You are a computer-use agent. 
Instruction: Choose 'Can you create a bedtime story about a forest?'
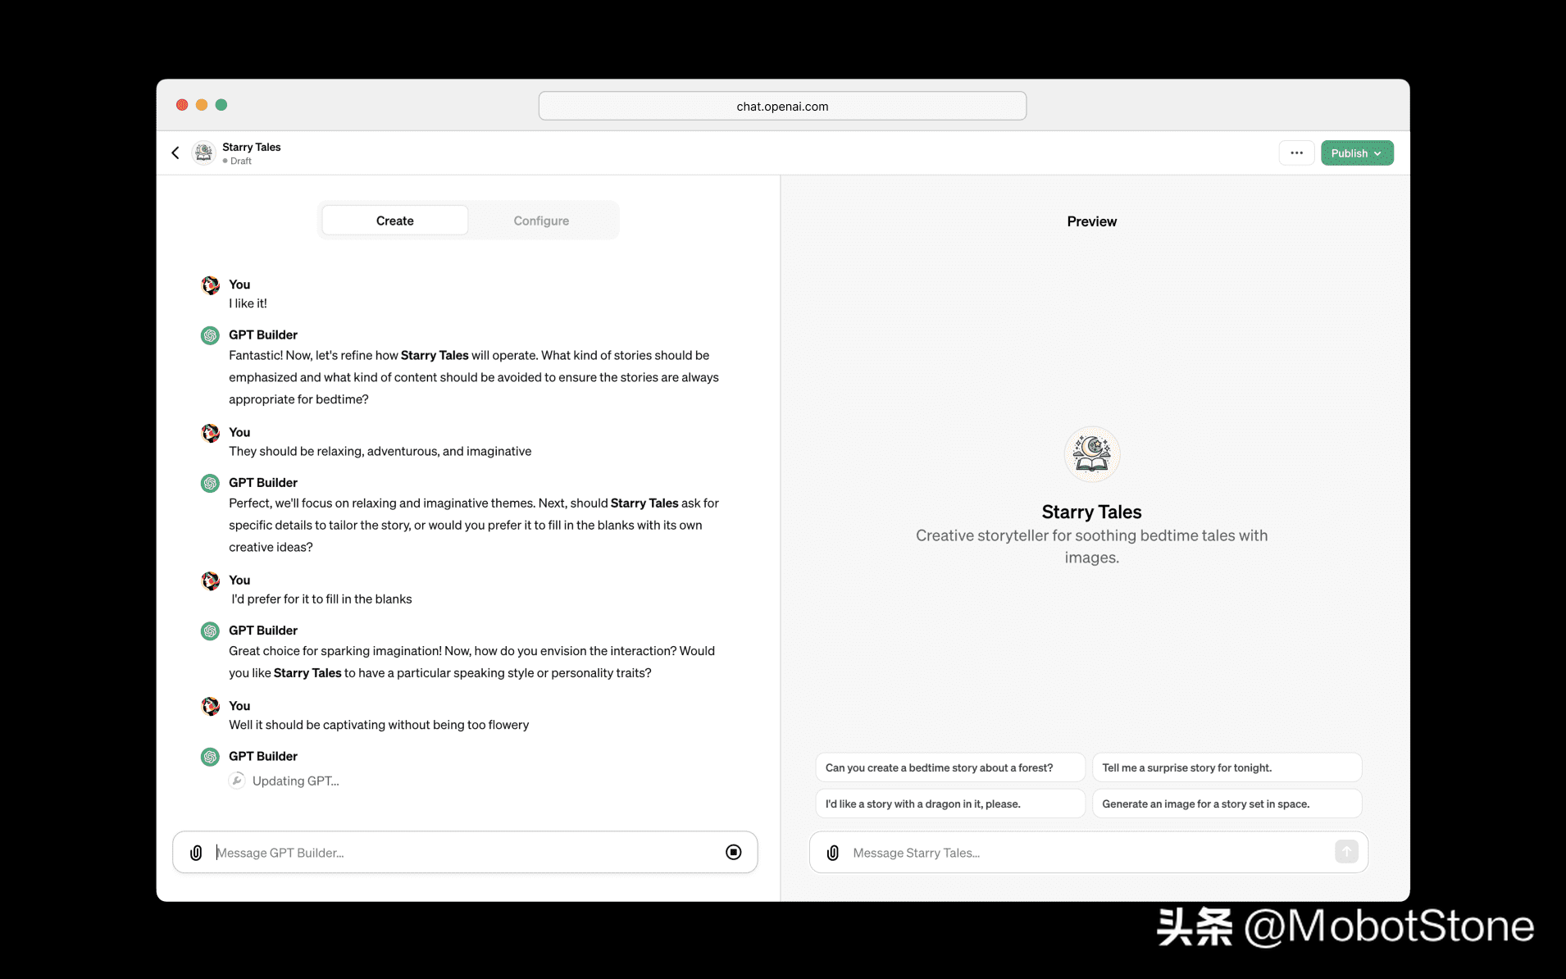[950, 767]
